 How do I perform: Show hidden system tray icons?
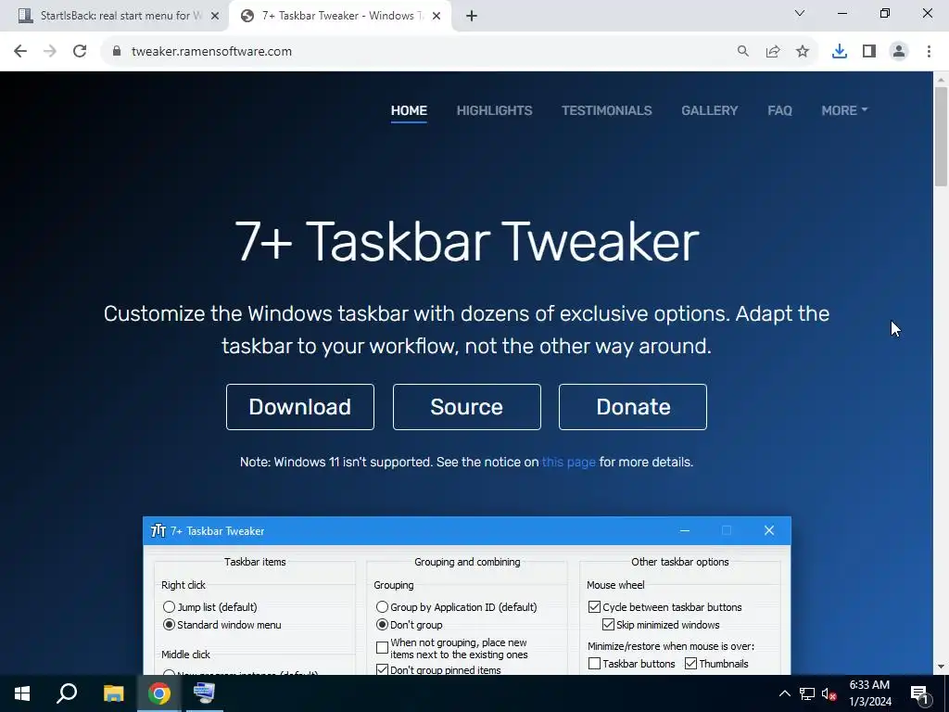pyautogui.click(x=784, y=693)
